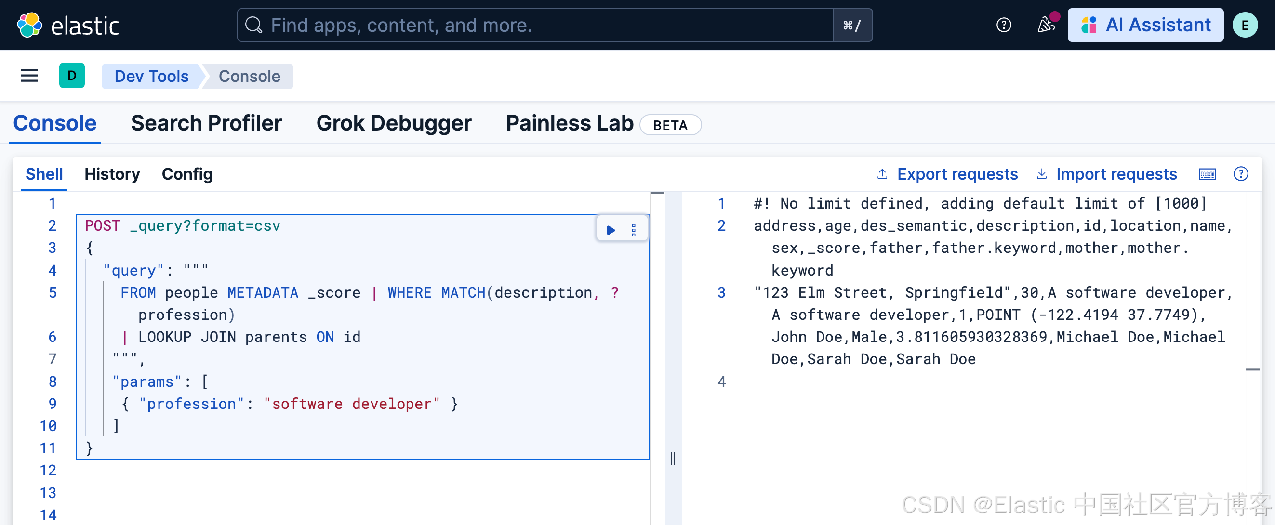Click the Elastic logo
This screenshot has height=525, width=1275.
68,25
